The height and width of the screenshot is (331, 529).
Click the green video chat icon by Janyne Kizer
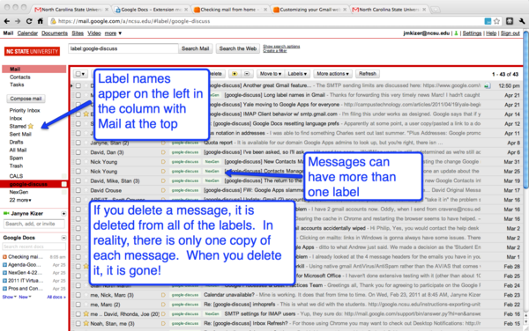click(6, 214)
